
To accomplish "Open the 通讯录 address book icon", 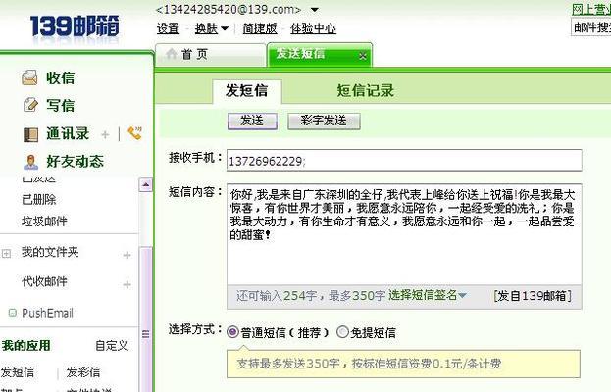I will (30, 134).
